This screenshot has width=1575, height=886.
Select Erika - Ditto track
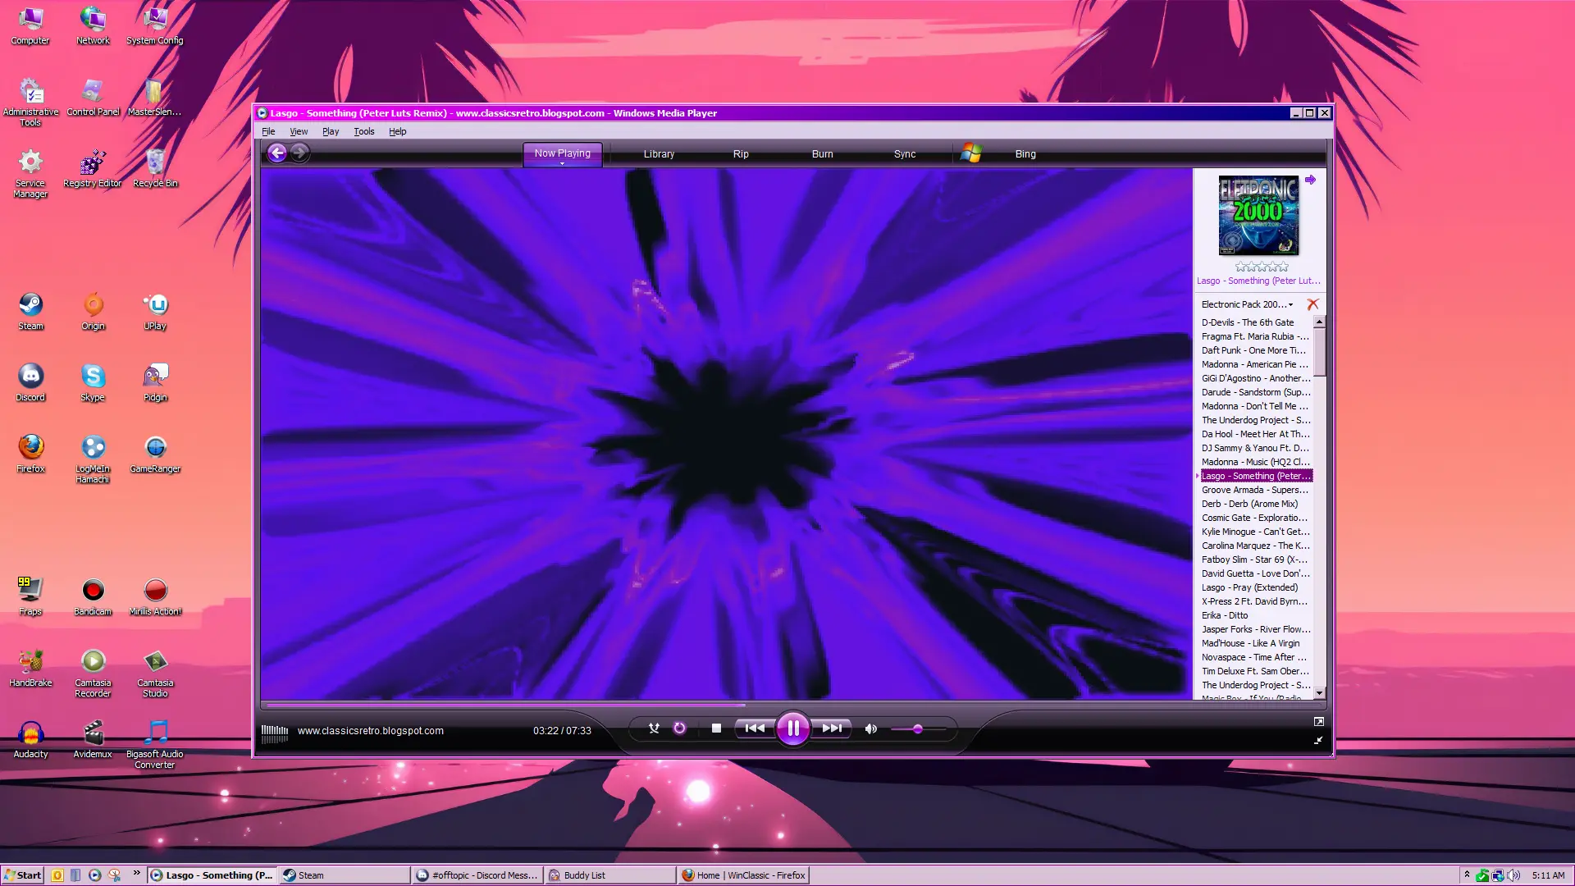[x=1255, y=615]
